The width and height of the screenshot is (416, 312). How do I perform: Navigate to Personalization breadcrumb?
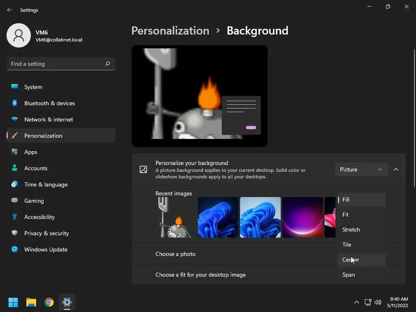tap(170, 31)
